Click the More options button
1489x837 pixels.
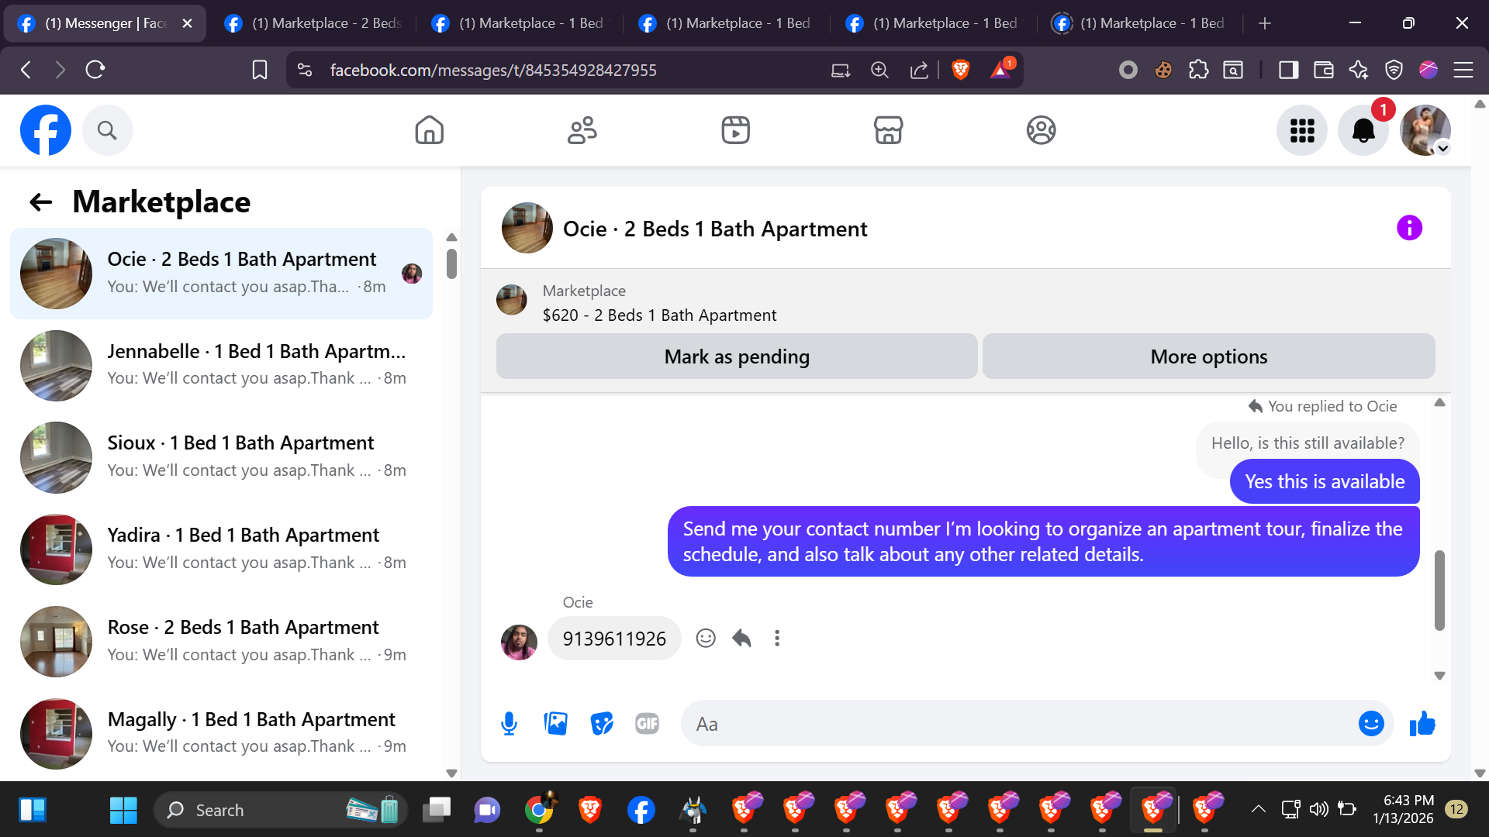pos(1208,356)
